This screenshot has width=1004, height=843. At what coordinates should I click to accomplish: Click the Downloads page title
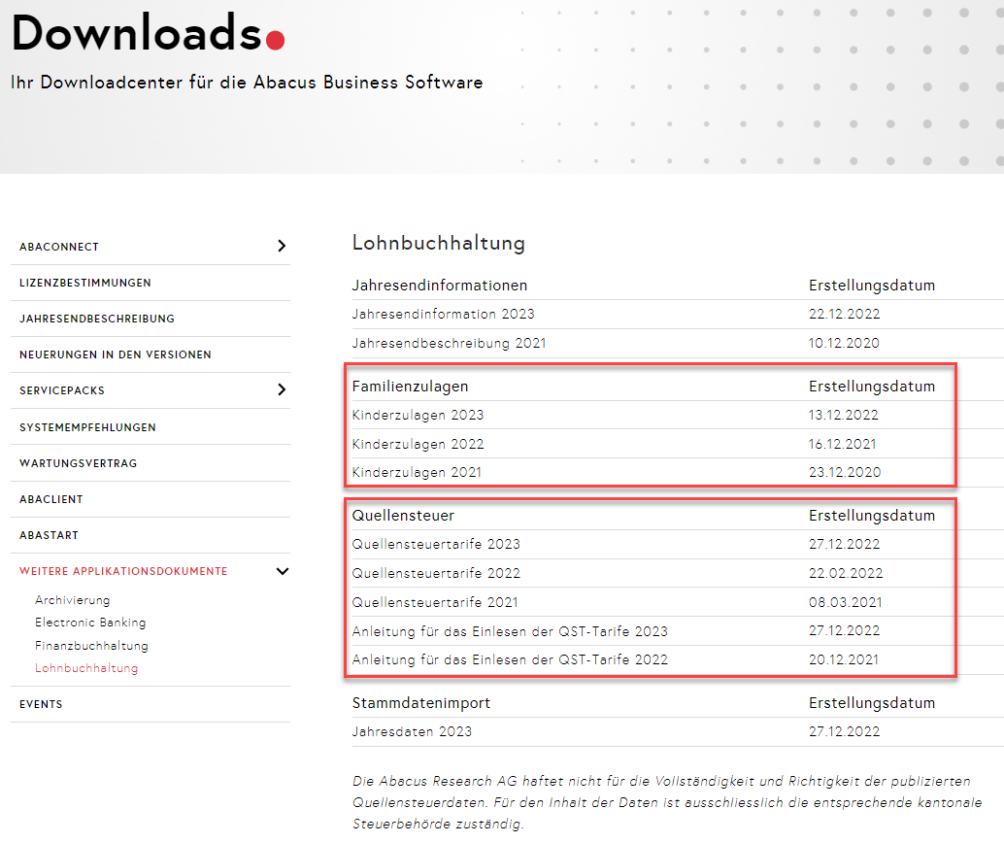pos(148,32)
